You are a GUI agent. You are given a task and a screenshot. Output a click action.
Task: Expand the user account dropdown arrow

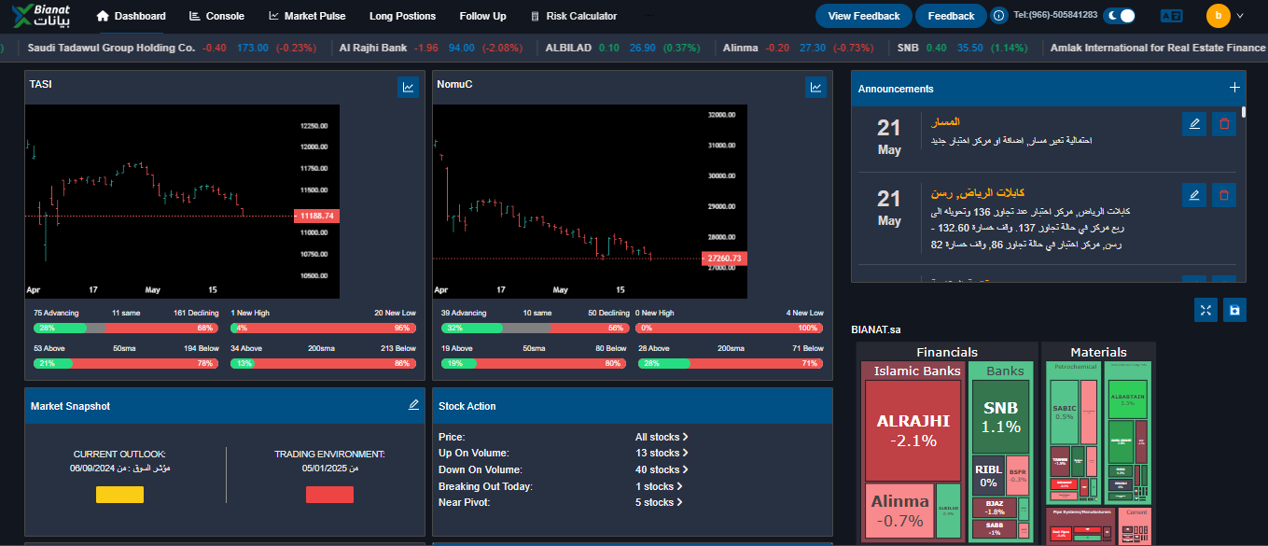1240,16
